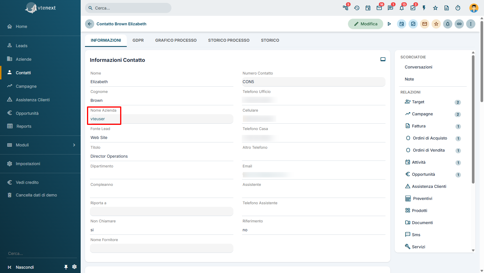Open the STORICO PROCESSO tab
The height and width of the screenshot is (273, 484).
229,40
